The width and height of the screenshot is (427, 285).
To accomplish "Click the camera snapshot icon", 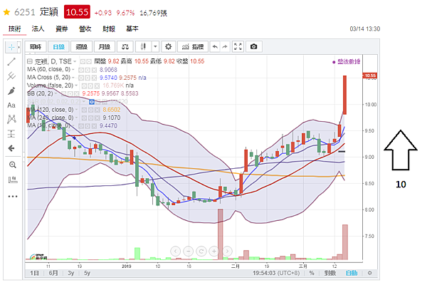I will coord(253,46).
